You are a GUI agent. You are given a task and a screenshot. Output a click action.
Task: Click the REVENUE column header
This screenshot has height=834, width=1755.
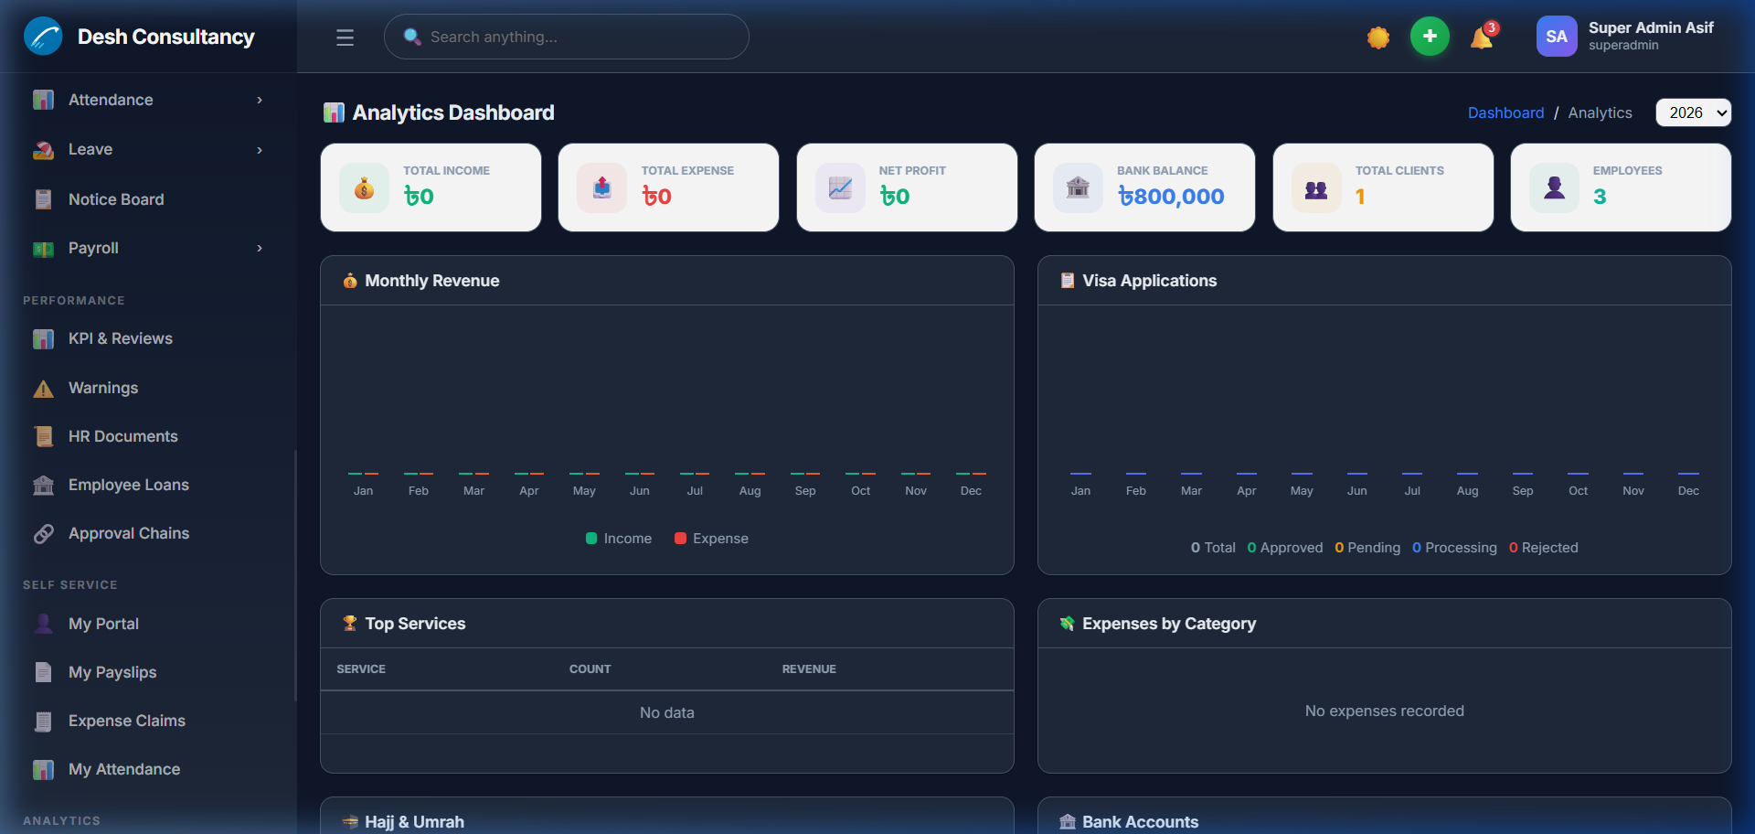[809, 669]
